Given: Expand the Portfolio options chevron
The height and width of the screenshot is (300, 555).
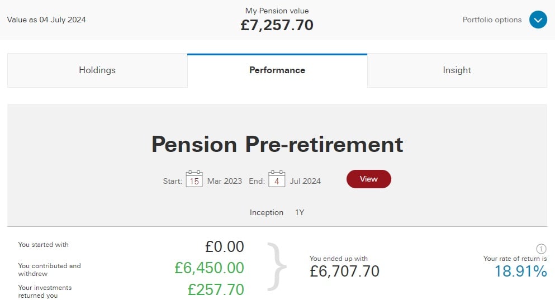Looking at the screenshot, I should click(x=538, y=20).
